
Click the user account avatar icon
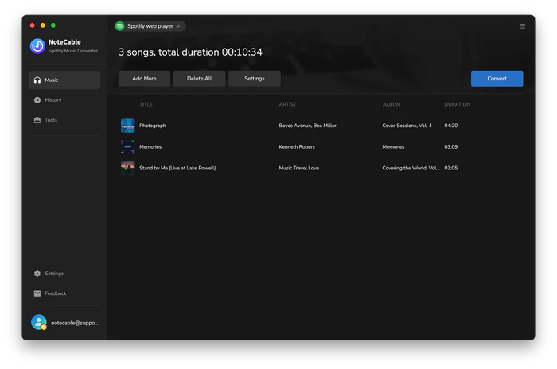tap(39, 322)
